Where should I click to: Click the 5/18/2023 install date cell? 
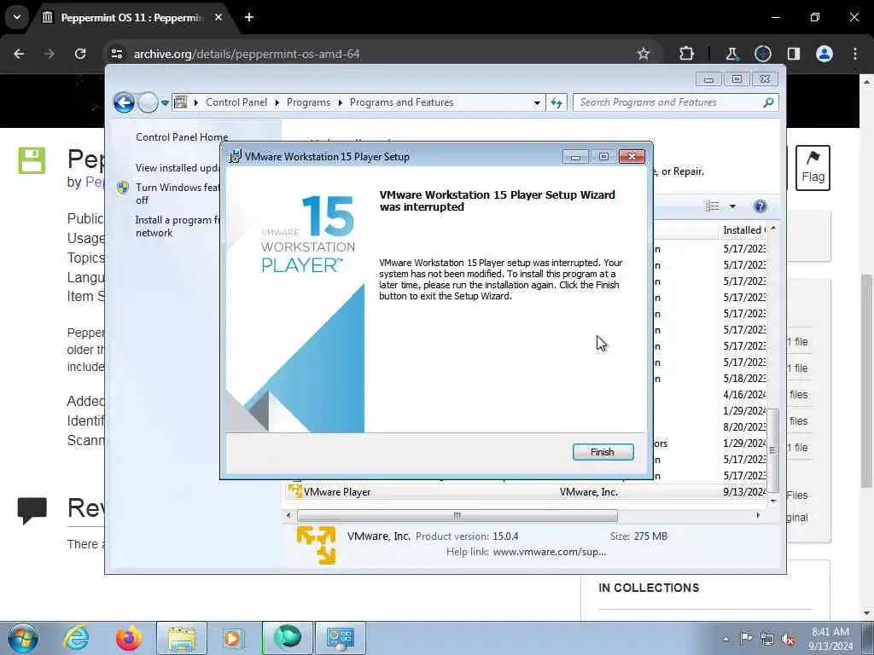coord(744,378)
